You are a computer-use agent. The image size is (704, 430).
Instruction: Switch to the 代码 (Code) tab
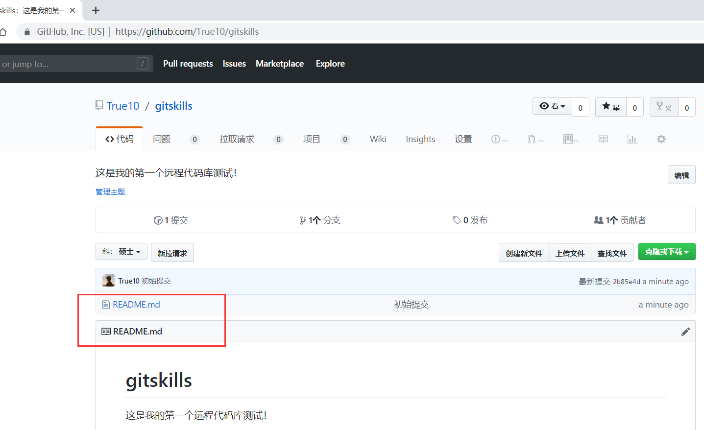(120, 139)
